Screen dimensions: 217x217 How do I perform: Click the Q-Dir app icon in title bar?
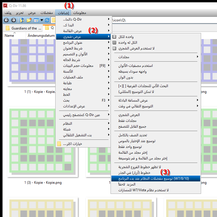[x=5, y=5]
